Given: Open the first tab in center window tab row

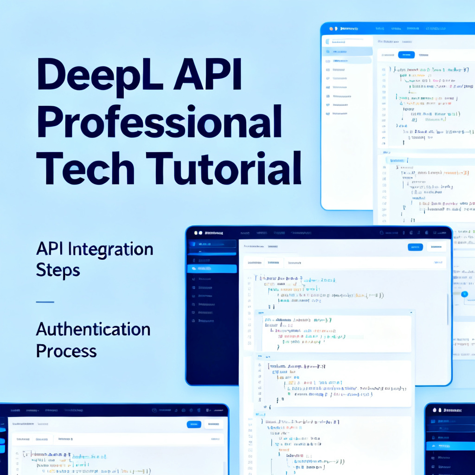Looking at the screenshot, I should tap(255, 263).
